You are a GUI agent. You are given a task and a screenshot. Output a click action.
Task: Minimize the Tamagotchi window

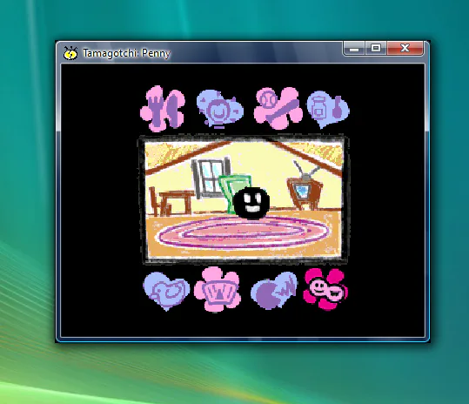click(x=354, y=49)
